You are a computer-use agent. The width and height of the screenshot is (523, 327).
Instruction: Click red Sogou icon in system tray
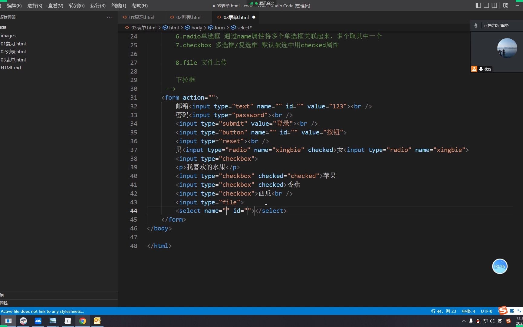click(x=508, y=321)
